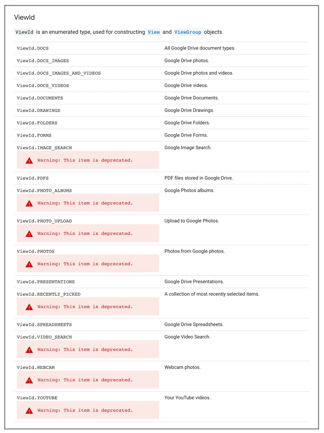Click warning icon under ViewId.RECENTLY_PICKED

tap(29, 307)
